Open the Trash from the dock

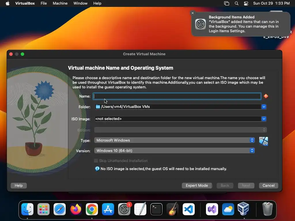pyautogui.click(x=267, y=209)
